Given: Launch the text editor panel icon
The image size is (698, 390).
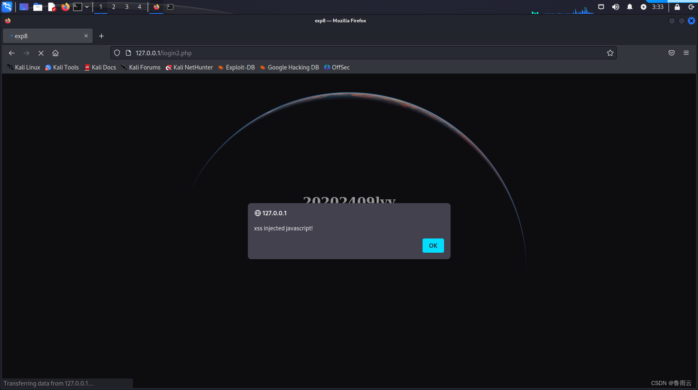Looking at the screenshot, I should [52, 7].
